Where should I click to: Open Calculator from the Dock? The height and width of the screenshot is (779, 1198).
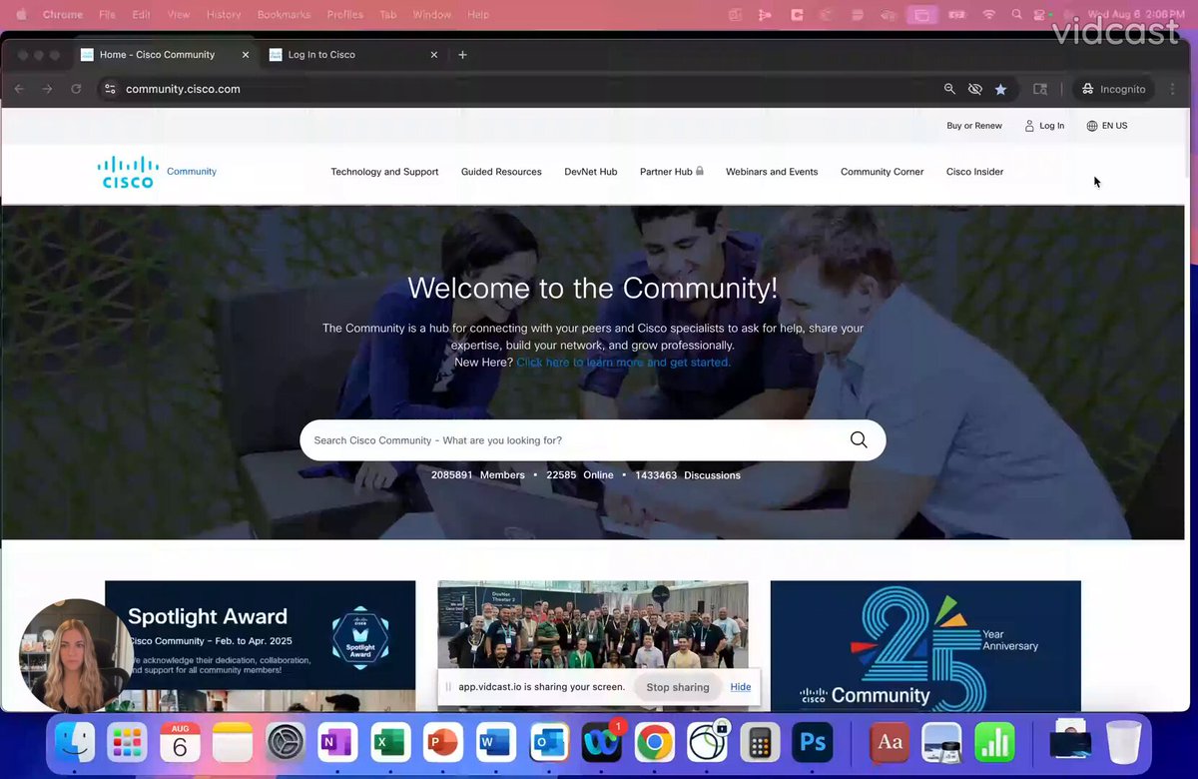(x=760, y=742)
